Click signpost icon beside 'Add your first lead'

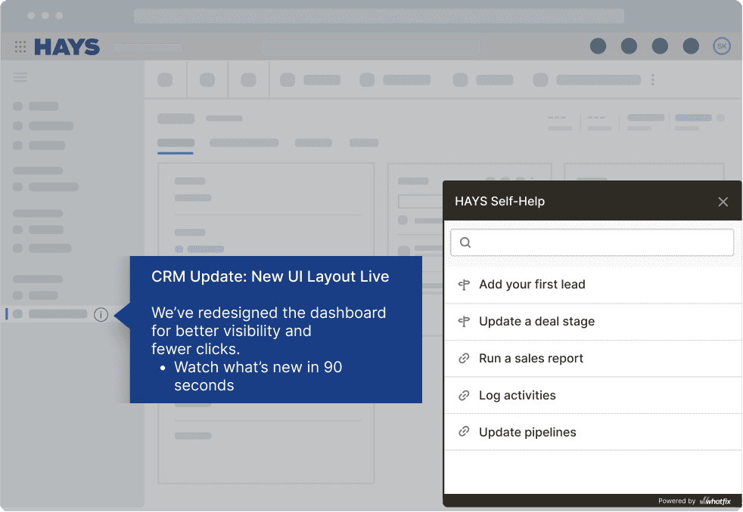click(x=464, y=285)
